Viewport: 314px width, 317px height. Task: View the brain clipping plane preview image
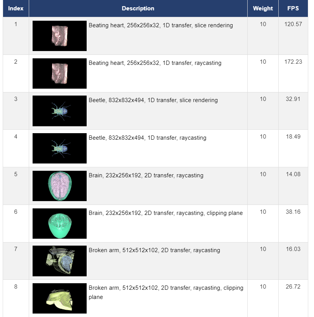pos(59,223)
